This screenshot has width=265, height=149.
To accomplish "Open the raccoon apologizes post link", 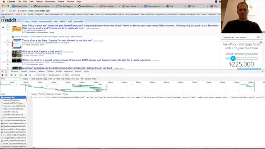I will point(67,68).
